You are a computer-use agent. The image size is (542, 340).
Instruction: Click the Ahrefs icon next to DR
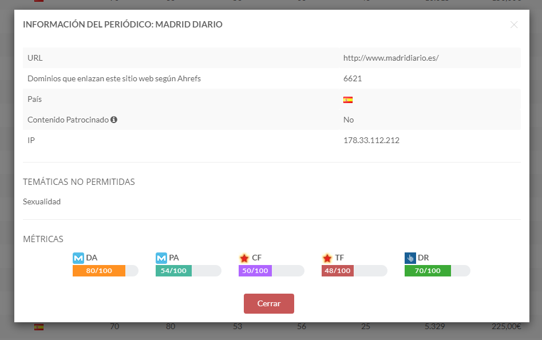pyautogui.click(x=410, y=258)
